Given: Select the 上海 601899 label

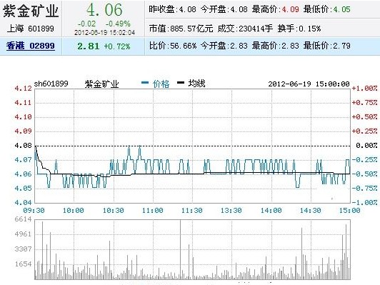Looking at the screenshot, I should pyautogui.click(x=30, y=29).
